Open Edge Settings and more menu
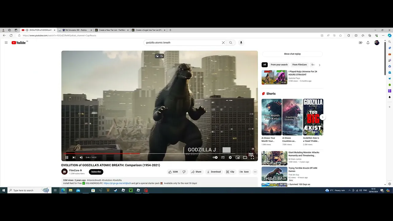 [x=383, y=36]
